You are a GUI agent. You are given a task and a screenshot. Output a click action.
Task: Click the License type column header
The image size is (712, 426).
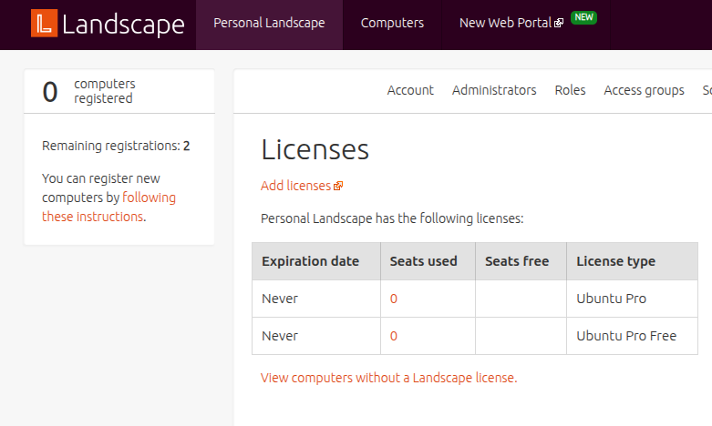pos(632,261)
